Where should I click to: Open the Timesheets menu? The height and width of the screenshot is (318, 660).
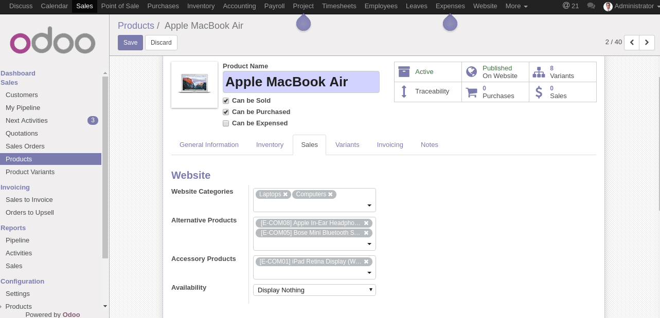(339, 6)
